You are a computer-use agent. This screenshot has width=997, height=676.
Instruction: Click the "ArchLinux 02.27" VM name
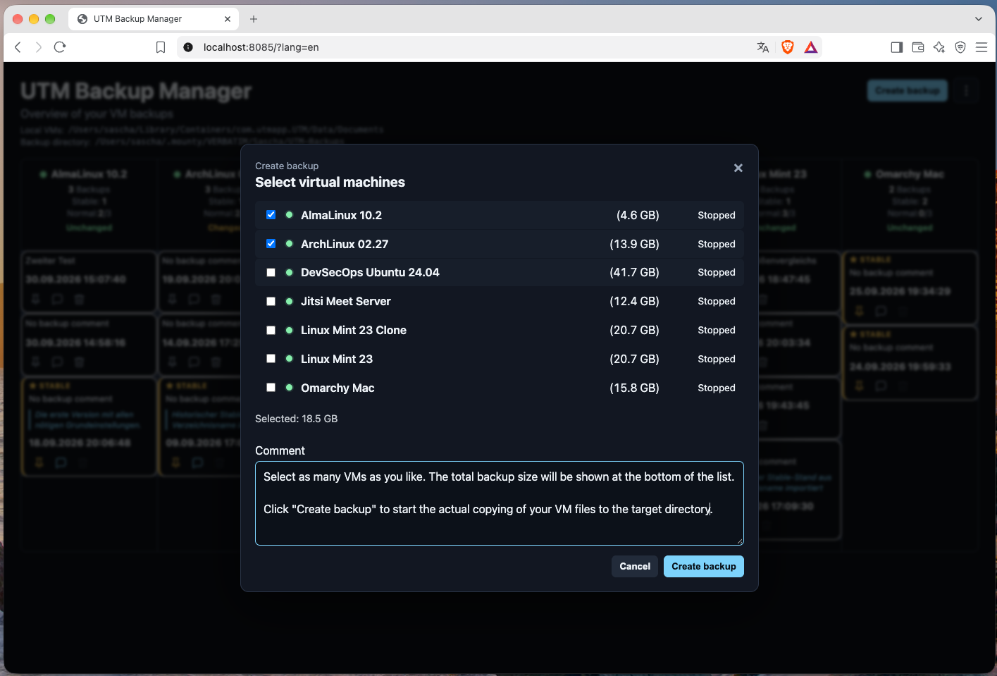(345, 244)
